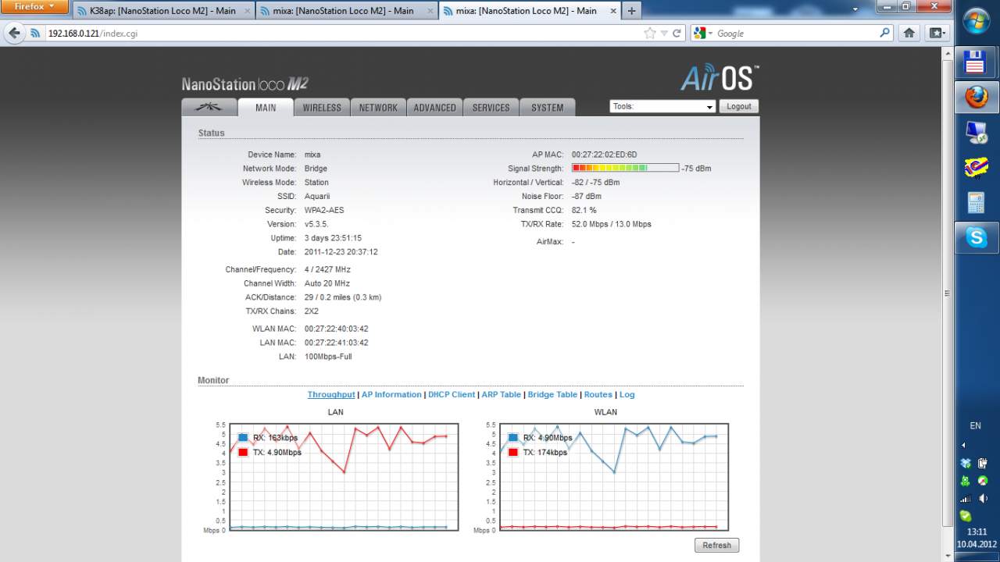
Task: Open the Windows Start orb
Action: pos(976,21)
